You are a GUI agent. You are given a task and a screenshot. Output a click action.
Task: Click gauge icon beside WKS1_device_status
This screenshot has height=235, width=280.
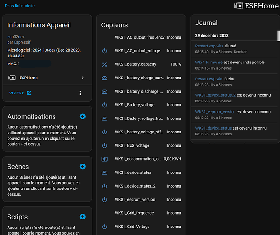[104, 172]
